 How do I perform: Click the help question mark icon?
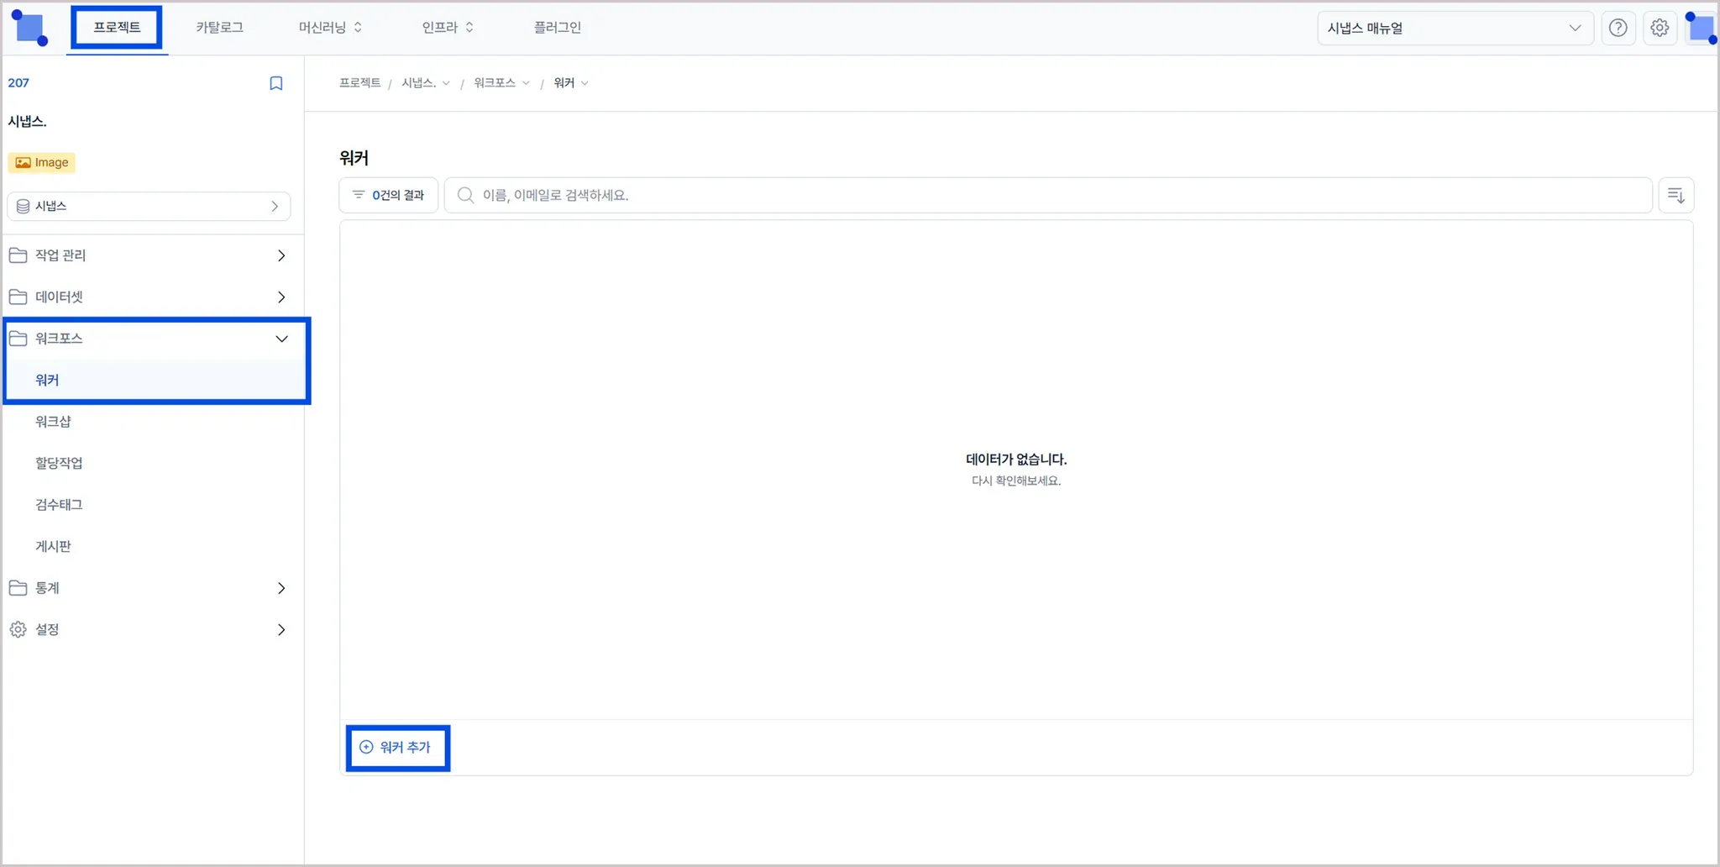coord(1618,29)
